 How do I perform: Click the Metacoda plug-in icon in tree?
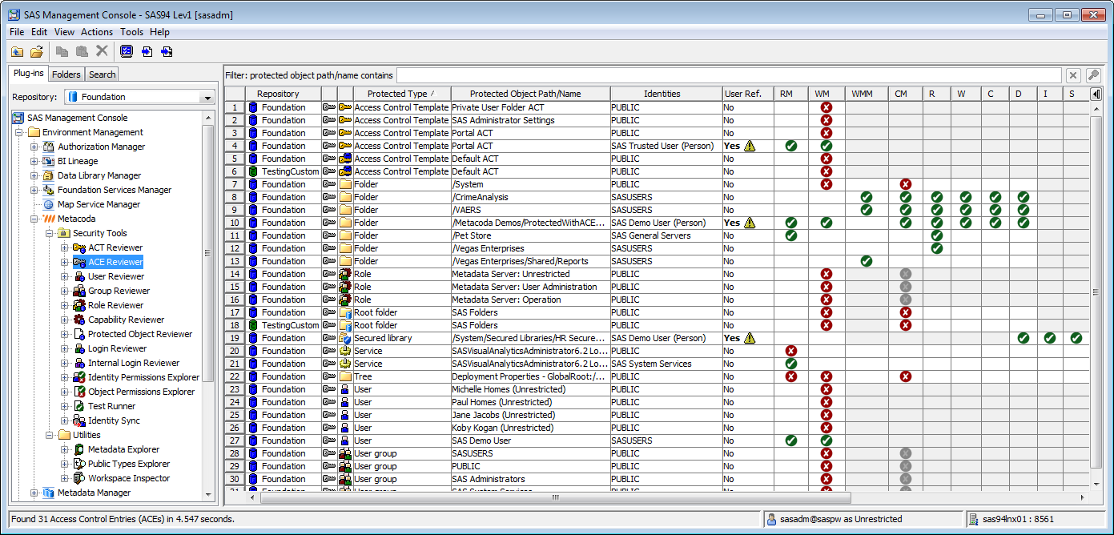click(x=48, y=219)
